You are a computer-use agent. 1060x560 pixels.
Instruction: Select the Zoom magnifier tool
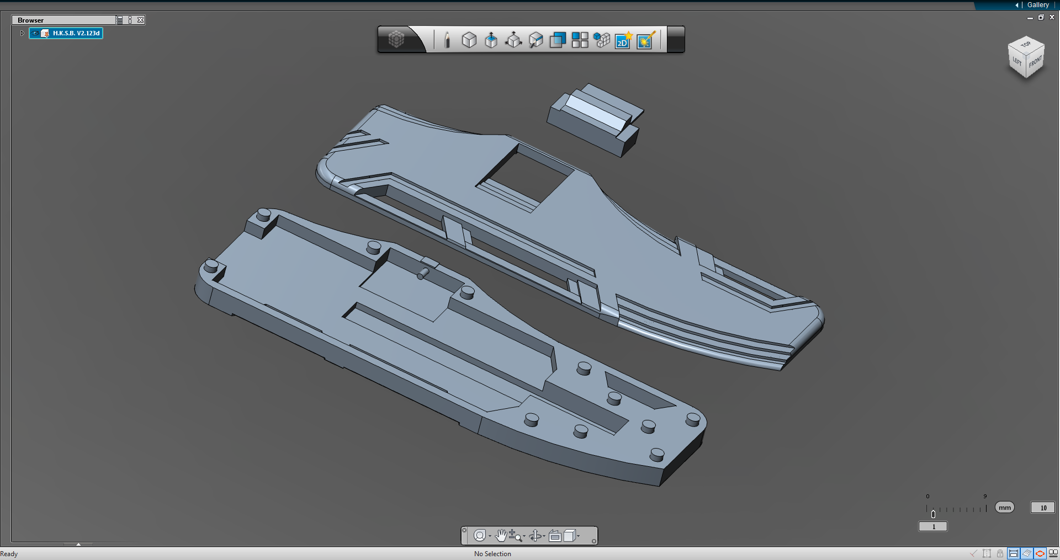pyautogui.click(x=515, y=535)
